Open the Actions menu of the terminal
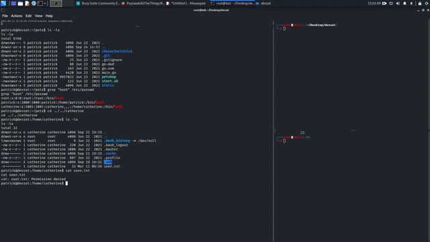This screenshot has height=242, width=430. tap(16, 16)
